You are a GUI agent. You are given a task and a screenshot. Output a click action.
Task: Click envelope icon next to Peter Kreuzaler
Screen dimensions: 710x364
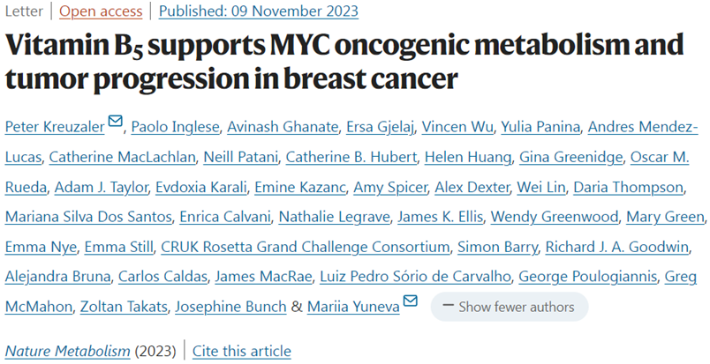(x=115, y=122)
